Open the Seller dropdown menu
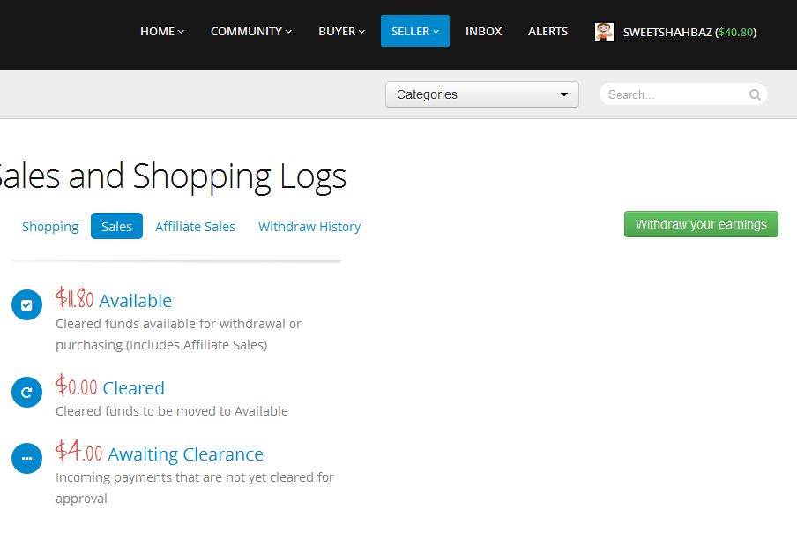Image resolution: width=797 pixels, height=540 pixels. coord(414,32)
